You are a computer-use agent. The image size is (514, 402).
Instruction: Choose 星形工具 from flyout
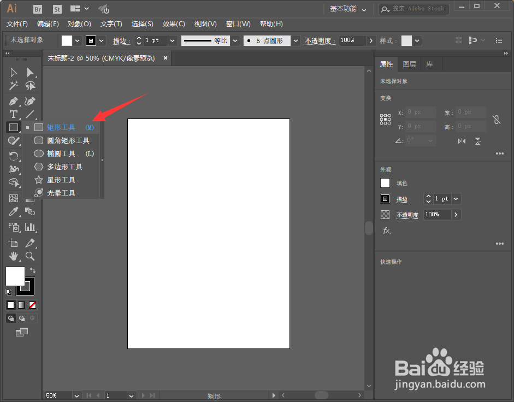pos(61,180)
